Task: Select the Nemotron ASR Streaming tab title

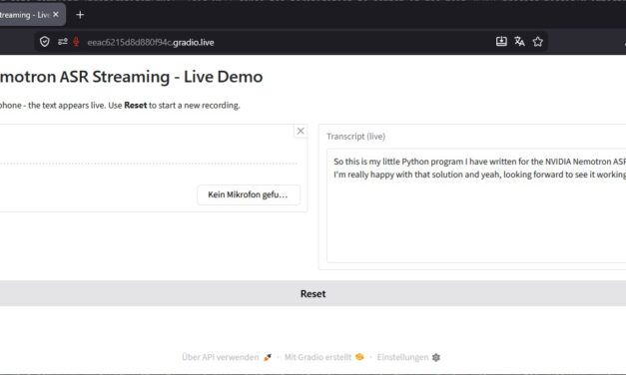Action: (x=25, y=15)
